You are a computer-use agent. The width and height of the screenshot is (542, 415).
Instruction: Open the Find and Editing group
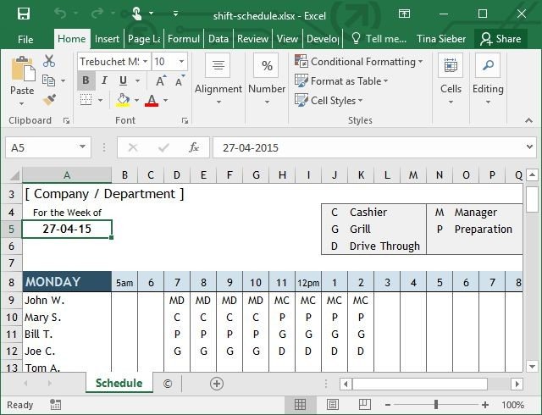coord(487,76)
